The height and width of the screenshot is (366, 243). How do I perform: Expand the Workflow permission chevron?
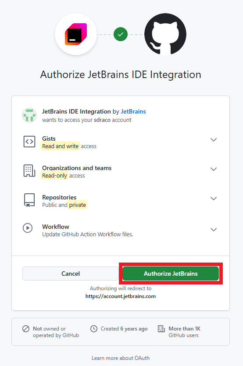click(x=214, y=229)
